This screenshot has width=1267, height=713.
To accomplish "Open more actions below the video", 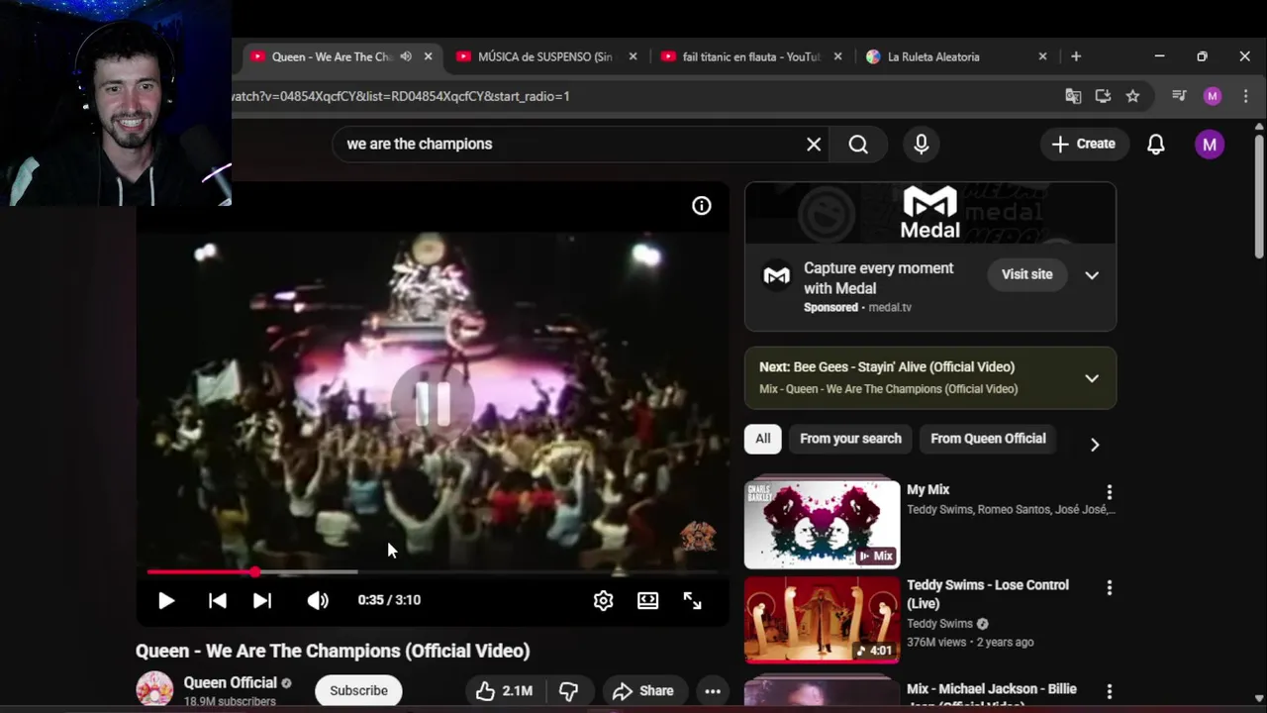I will [713, 691].
